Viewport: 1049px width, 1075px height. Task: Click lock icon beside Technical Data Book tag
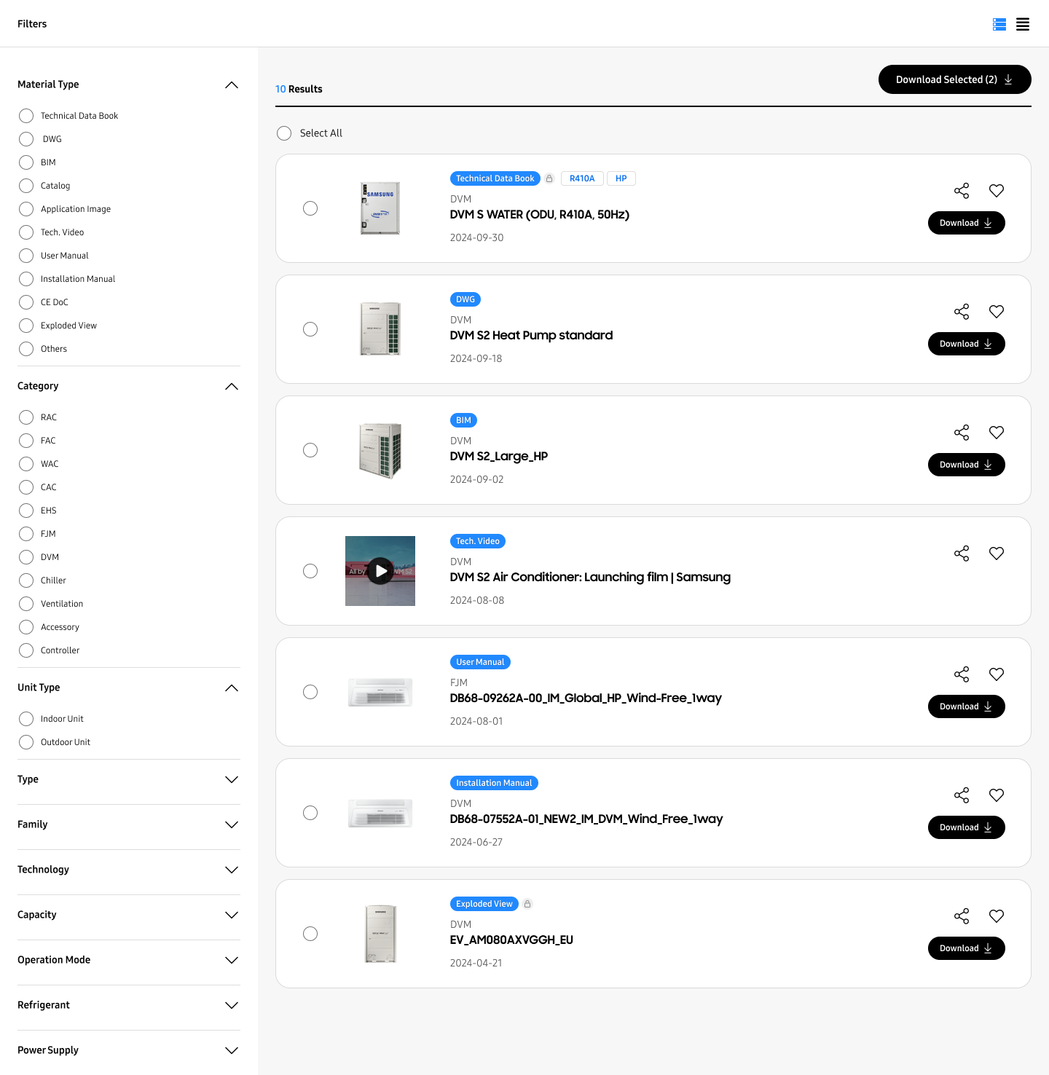pyautogui.click(x=549, y=178)
